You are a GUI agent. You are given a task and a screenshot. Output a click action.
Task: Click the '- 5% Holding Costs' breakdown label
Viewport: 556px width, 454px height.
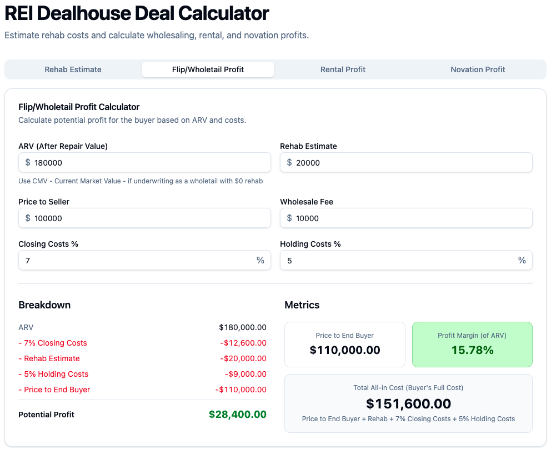pos(53,374)
